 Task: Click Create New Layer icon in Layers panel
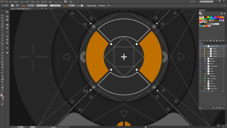(x=220, y=108)
